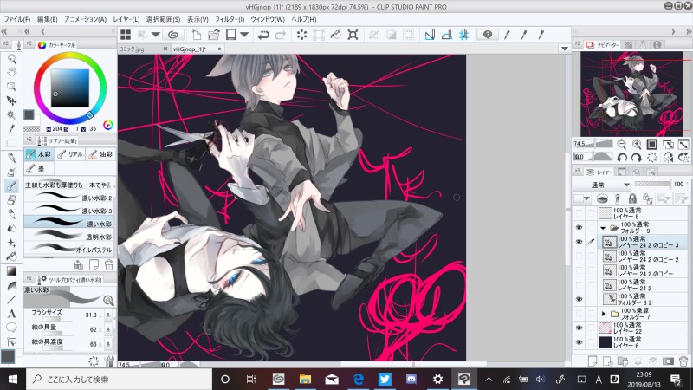Image resolution: width=693 pixels, height=390 pixels.
Task: Select the Eyedropper tool
Action: 11,128
